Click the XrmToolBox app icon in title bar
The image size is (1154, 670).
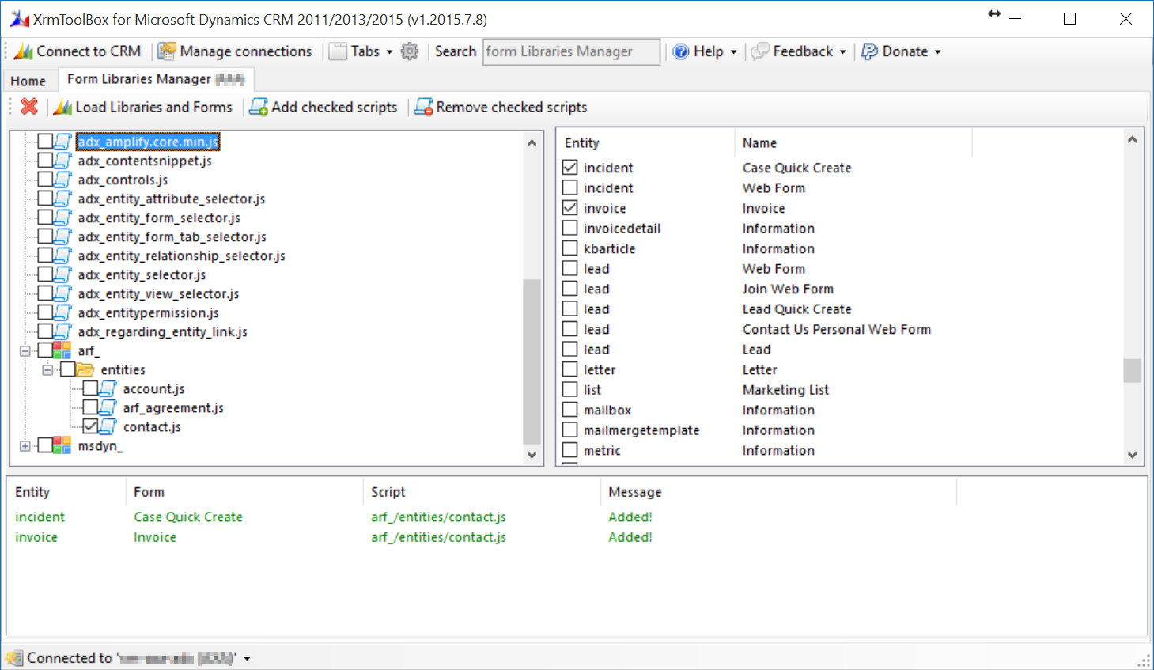click(x=19, y=19)
